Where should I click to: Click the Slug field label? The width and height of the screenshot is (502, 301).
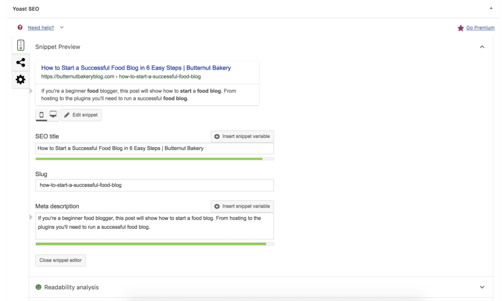pos(41,174)
